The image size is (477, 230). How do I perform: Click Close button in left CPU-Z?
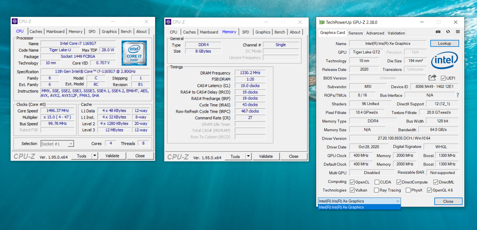(x=140, y=156)
